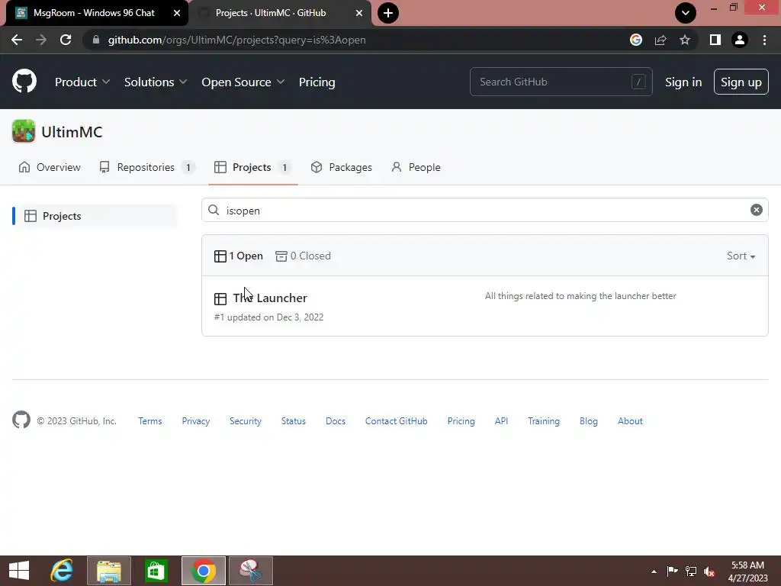Click the Sign up button
The width and height of the screenshot is (781, 586).
pos(741,82)
